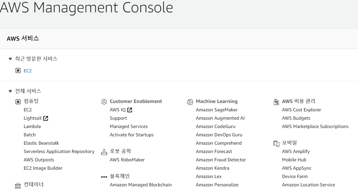Click the AWS Management Console page title
Viewport: 358px width, 191px height.
pyautogui.click(x=86, y=7)
